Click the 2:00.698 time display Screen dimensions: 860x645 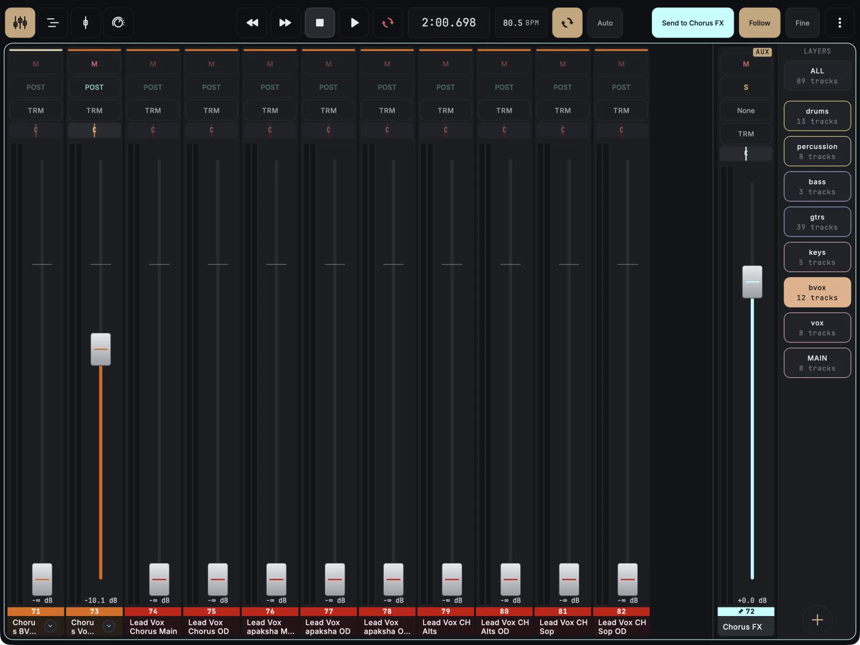(x=449, y=23)
